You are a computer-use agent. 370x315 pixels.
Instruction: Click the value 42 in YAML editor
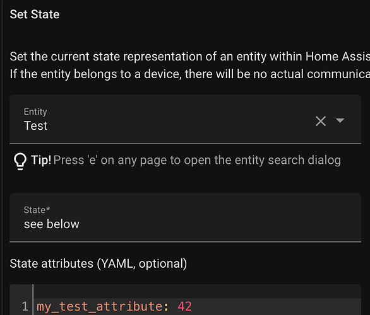(185, 307)
